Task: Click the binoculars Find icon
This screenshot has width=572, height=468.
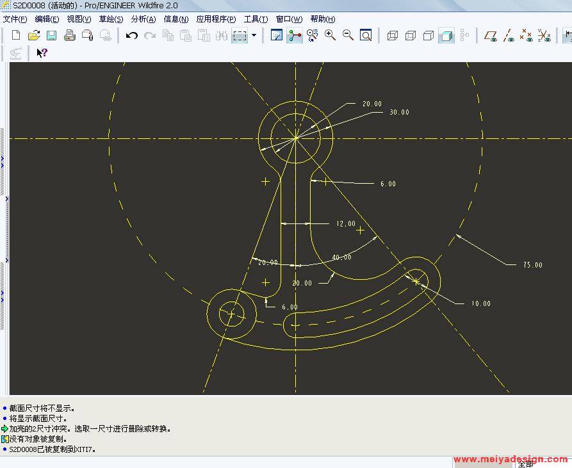Action: [x=222, y=35]
